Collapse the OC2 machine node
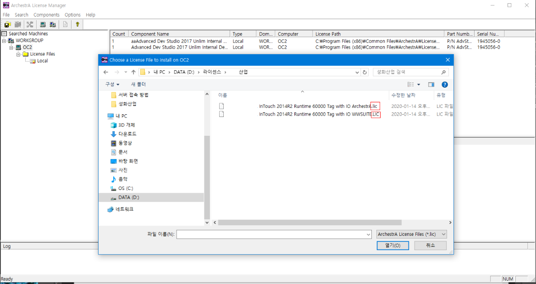Viewport: 536px width, 284px height. pyautogui.click(x=11, y=47)
